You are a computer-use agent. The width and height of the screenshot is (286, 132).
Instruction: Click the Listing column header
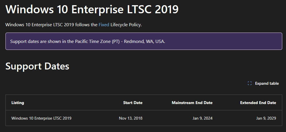click(18, 103)
